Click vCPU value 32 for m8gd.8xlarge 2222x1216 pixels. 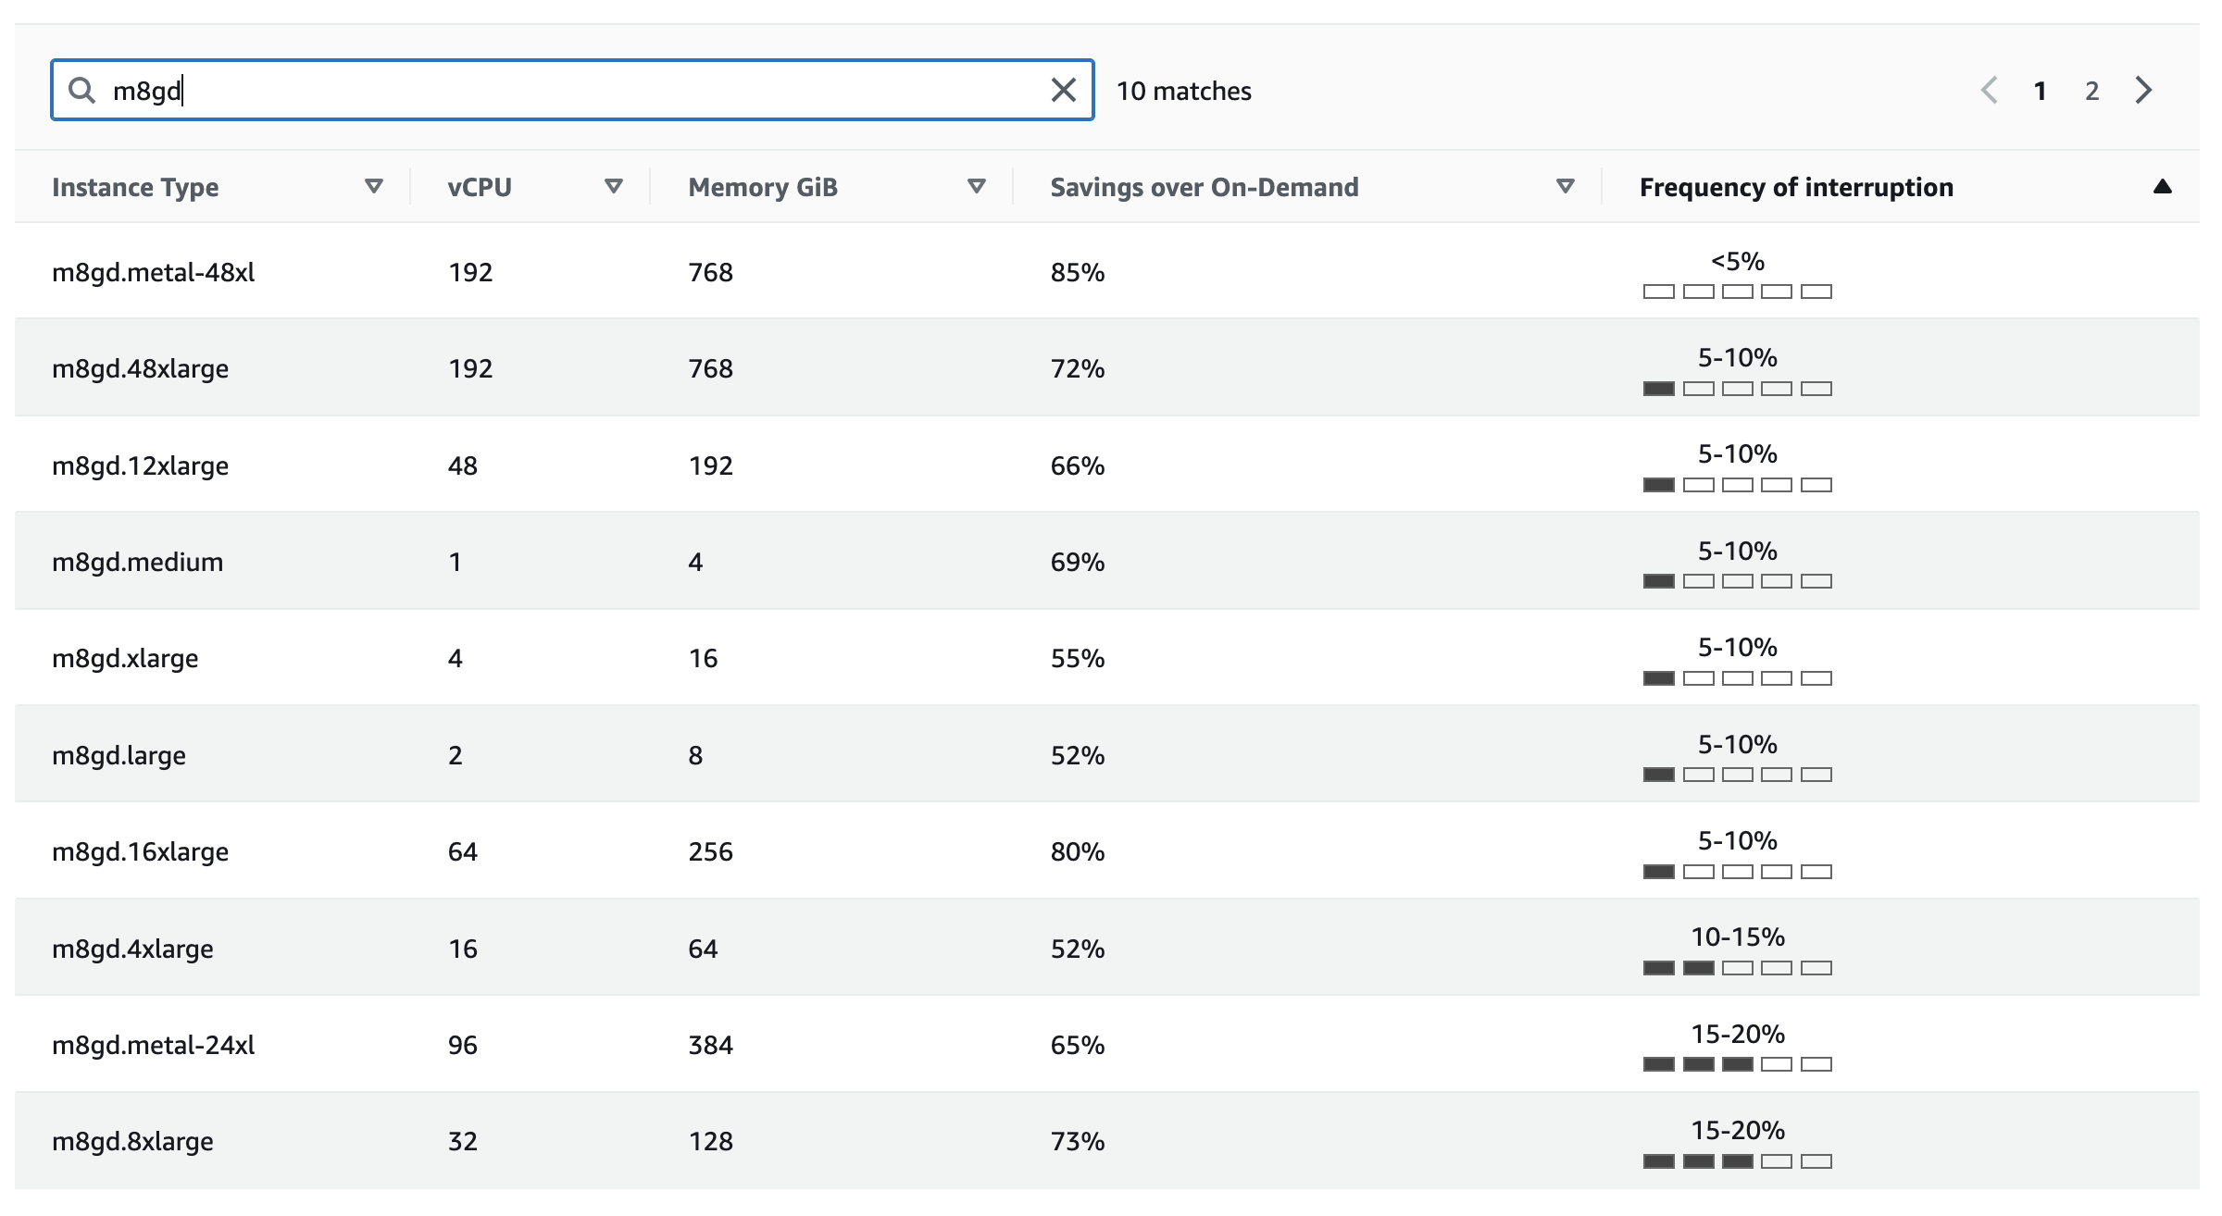(463, 1141)
